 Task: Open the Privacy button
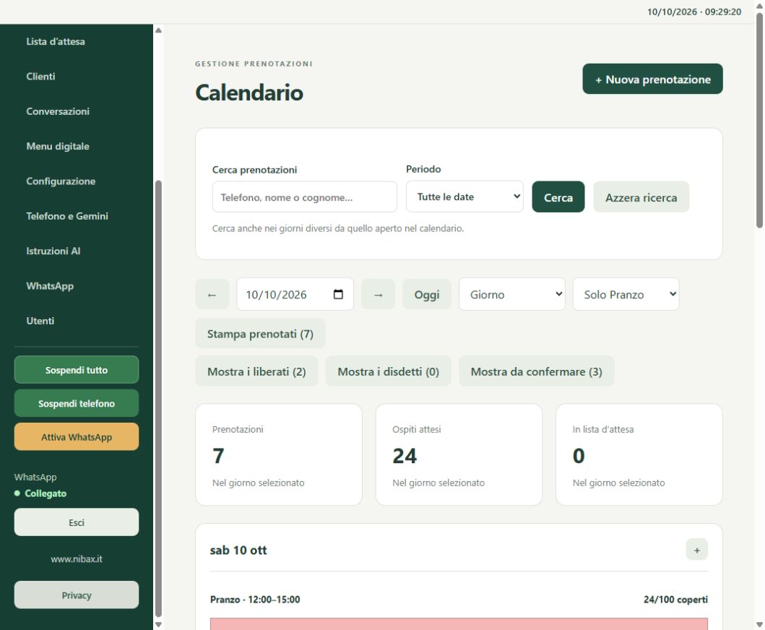coord(77,595)
